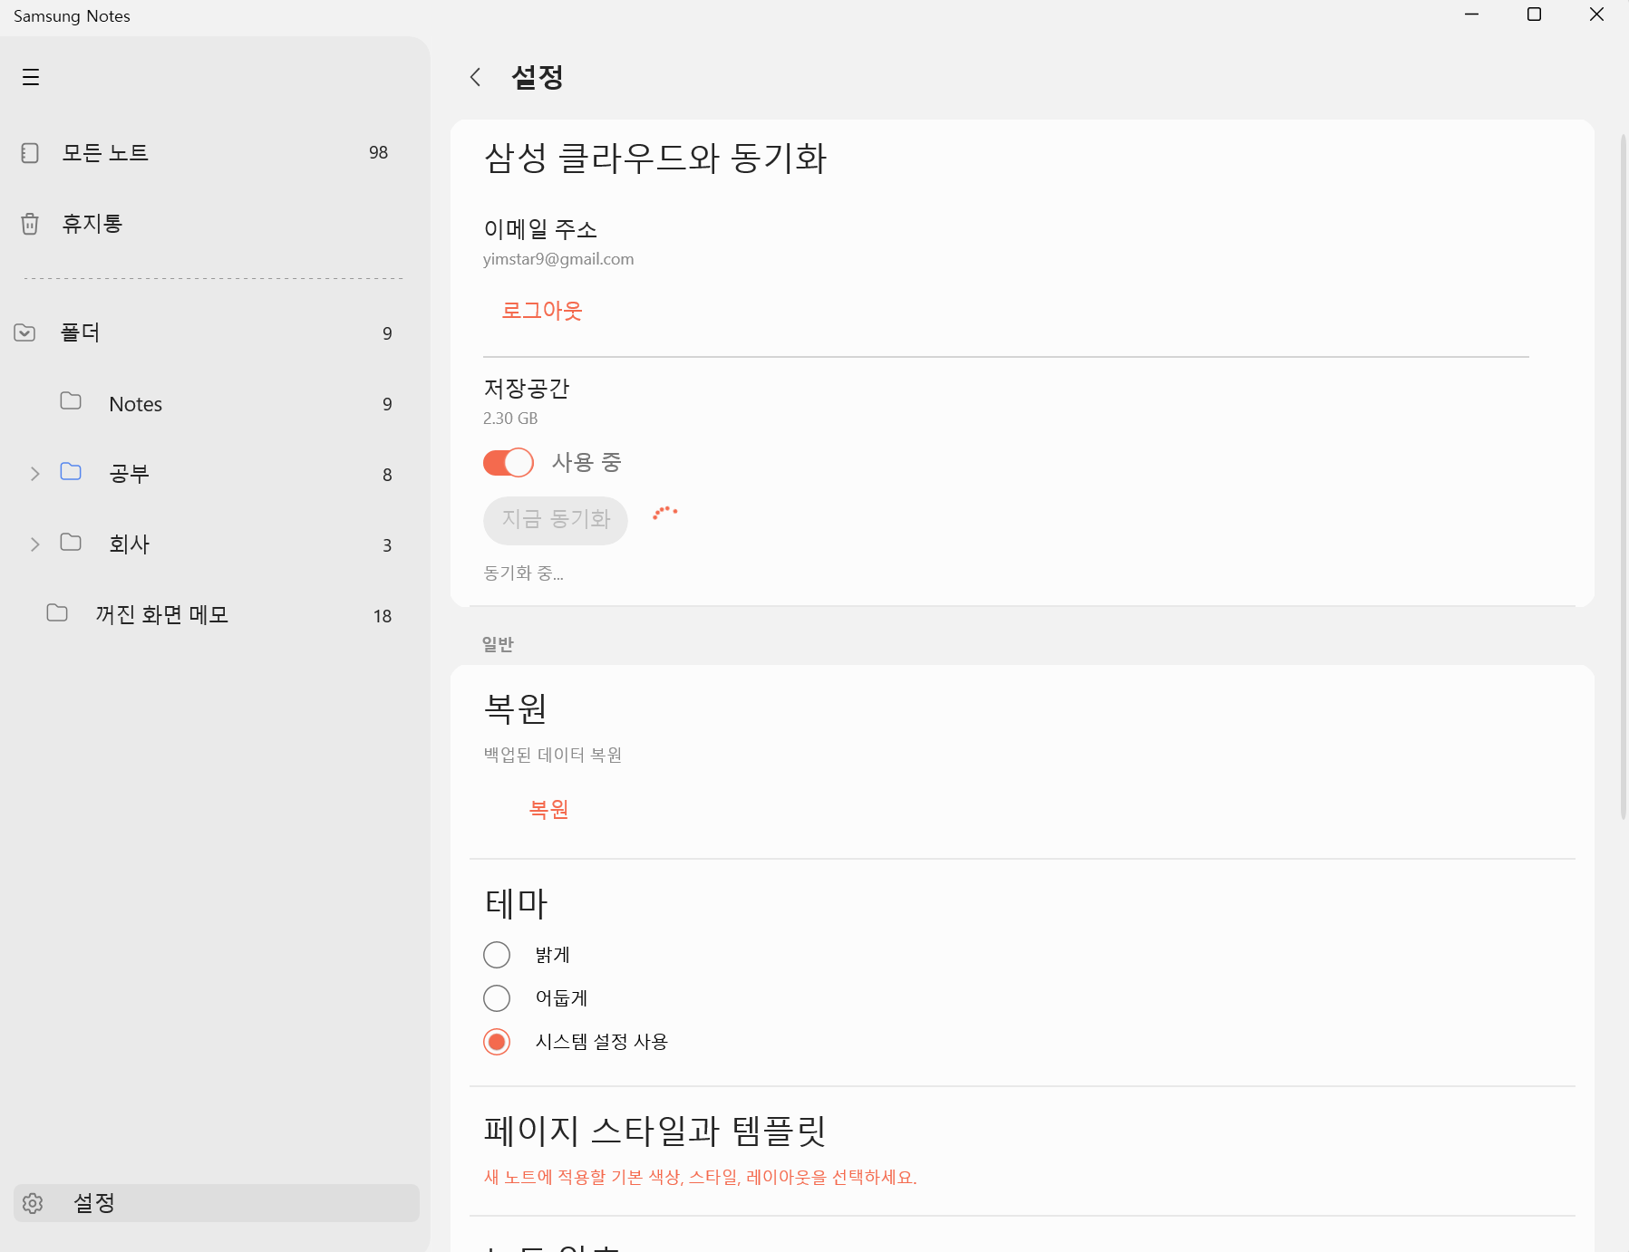The image size is (1629, 1252).
Task: Click the 지금 동기화 button
Action: click(556, 520)
